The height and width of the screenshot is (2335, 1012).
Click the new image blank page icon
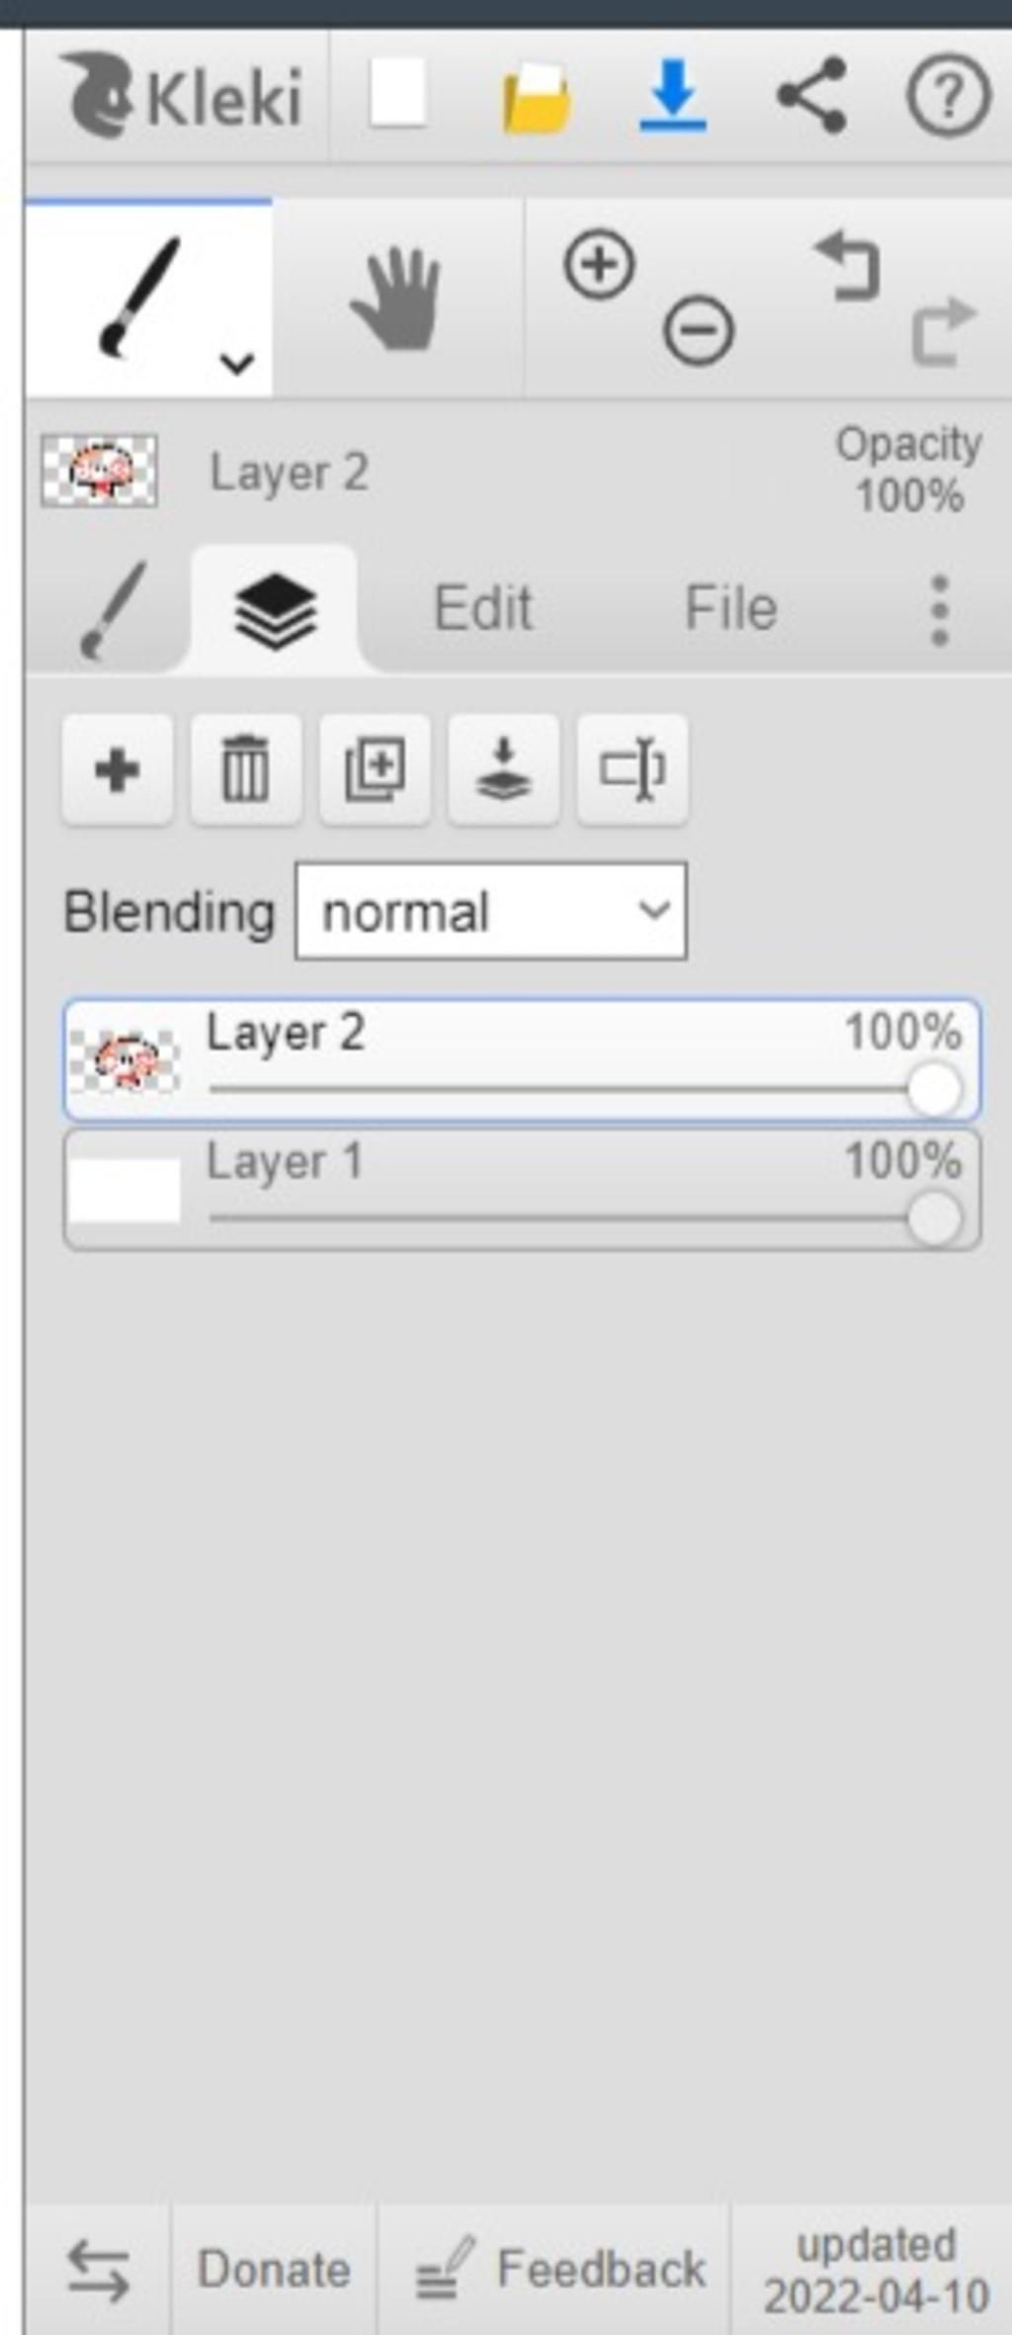coord(397,94)
